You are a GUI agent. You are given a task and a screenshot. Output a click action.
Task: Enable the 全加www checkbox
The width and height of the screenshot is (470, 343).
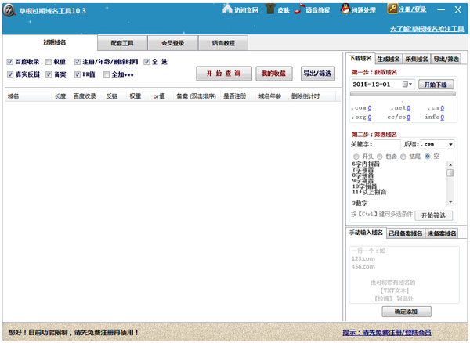(107, 74)
